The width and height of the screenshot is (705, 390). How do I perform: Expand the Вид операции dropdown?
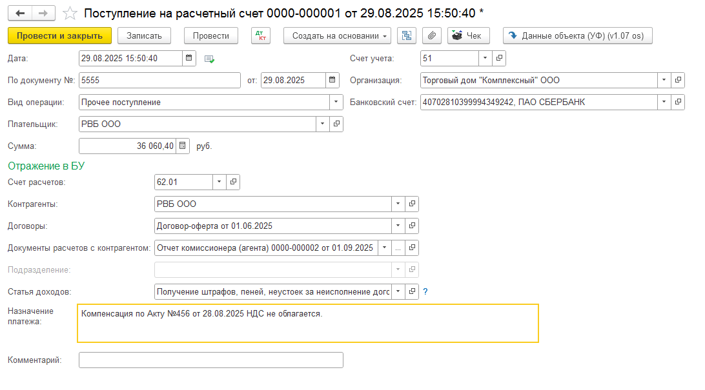coord(336,102)
